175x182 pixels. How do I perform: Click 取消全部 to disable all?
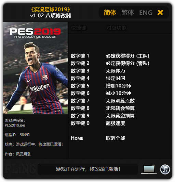(x=116, y=138)
